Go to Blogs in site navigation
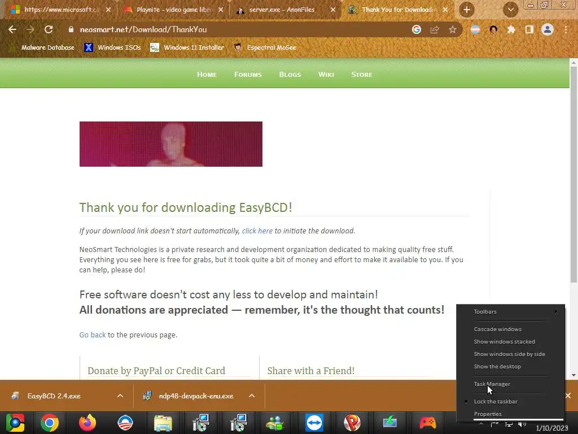 pos(290,74)
